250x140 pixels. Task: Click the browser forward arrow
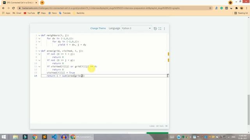[x=9, y=8]
